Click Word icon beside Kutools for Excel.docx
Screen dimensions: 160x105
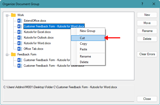20,32
